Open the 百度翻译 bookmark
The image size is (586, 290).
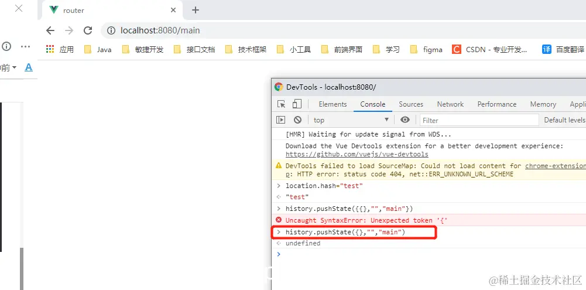563,49
